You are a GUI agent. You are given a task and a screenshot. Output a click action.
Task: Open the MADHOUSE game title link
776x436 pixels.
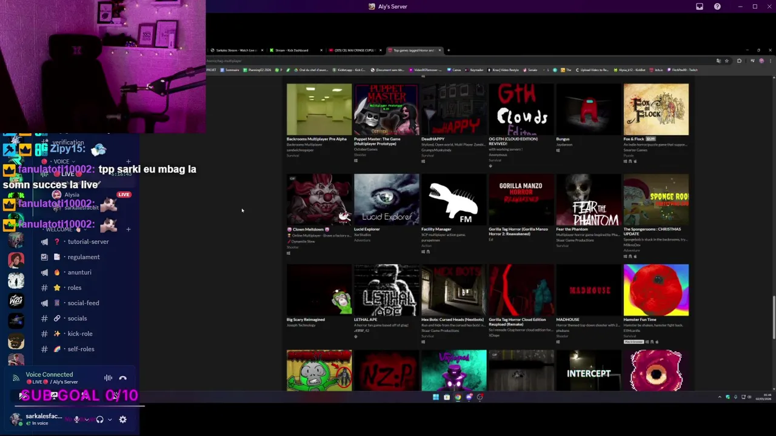(x=567, y=319)
